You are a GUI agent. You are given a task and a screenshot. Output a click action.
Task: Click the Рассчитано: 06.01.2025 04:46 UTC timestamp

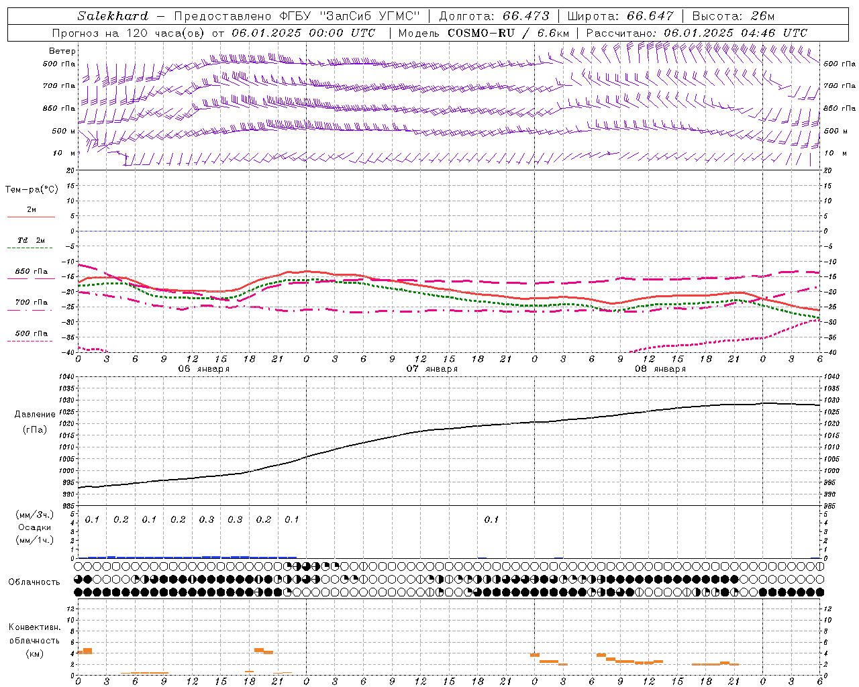697,33
